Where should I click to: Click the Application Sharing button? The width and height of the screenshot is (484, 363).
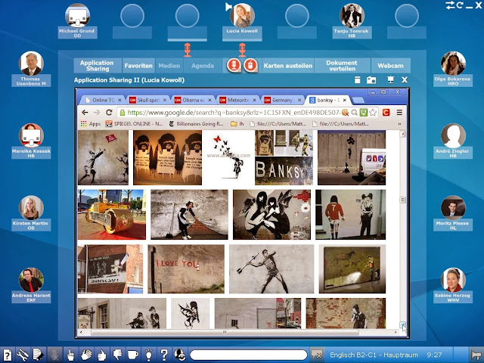(x=98, y=66)
